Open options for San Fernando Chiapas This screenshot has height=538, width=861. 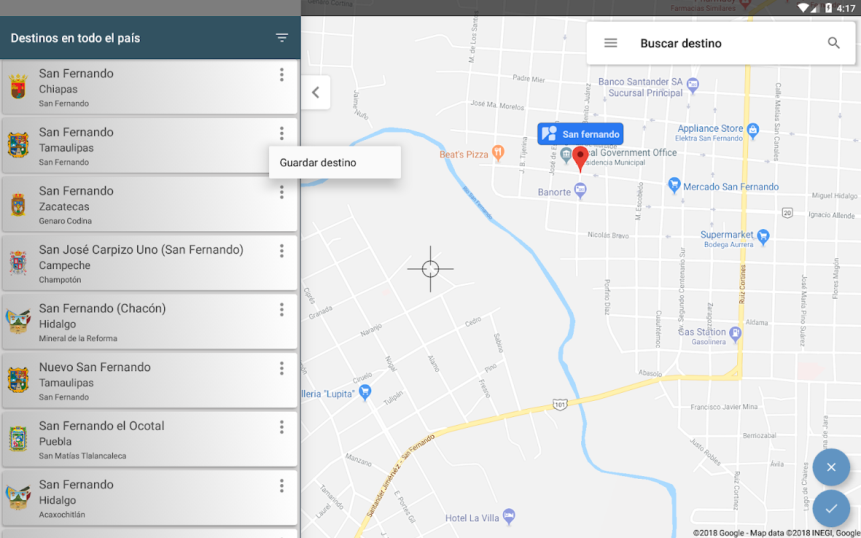point(282,75)
